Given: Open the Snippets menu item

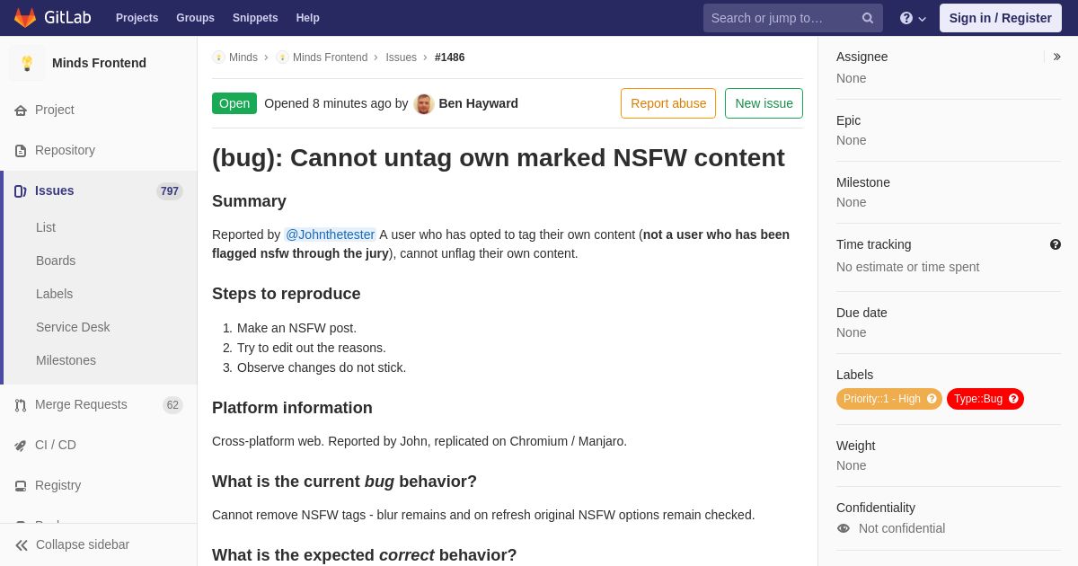Looking at the screenshot, I should coord(255,18).
